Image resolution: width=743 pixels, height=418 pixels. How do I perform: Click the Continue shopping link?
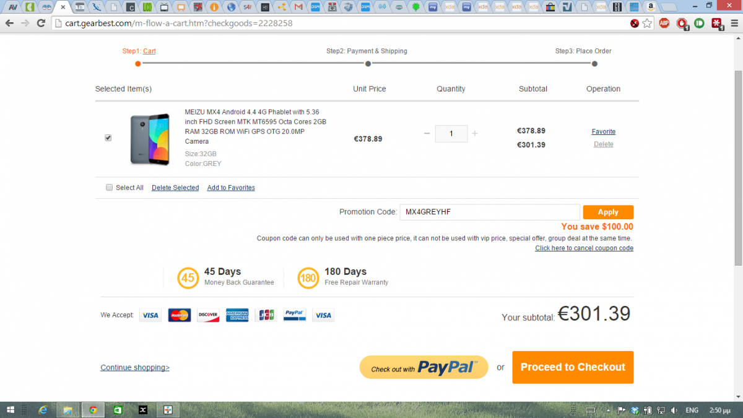coord(135,367)
